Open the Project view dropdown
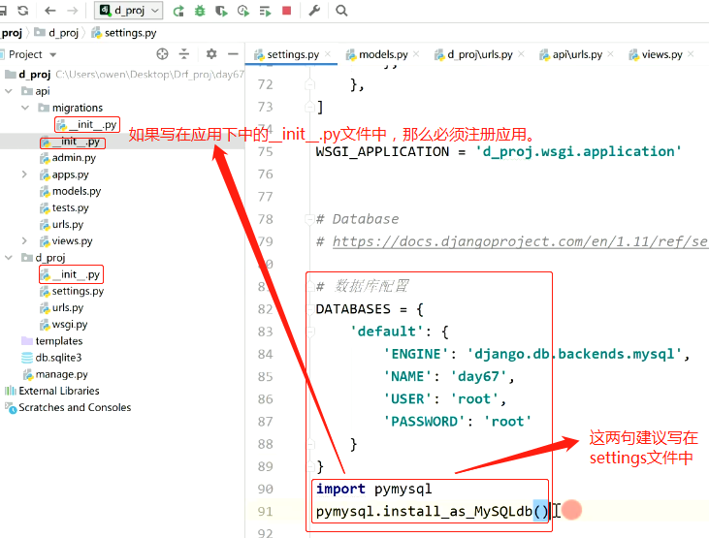This screenshot has height=538, width=709. point(53,54)
